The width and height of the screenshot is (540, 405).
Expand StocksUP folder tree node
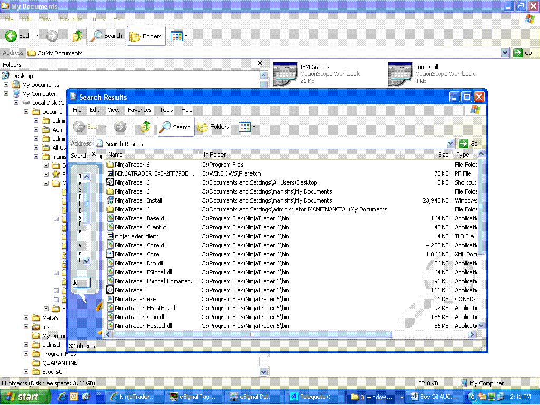[26, 371]
